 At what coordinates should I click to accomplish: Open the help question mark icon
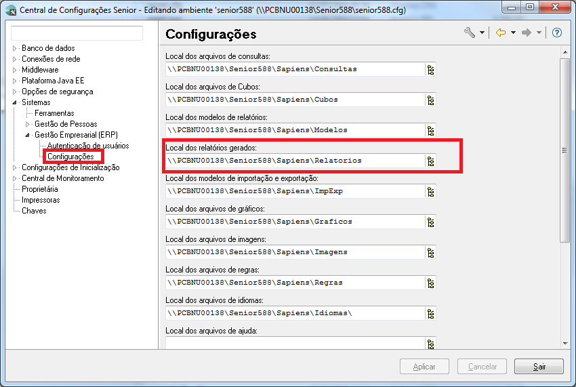tap(557, 33)
